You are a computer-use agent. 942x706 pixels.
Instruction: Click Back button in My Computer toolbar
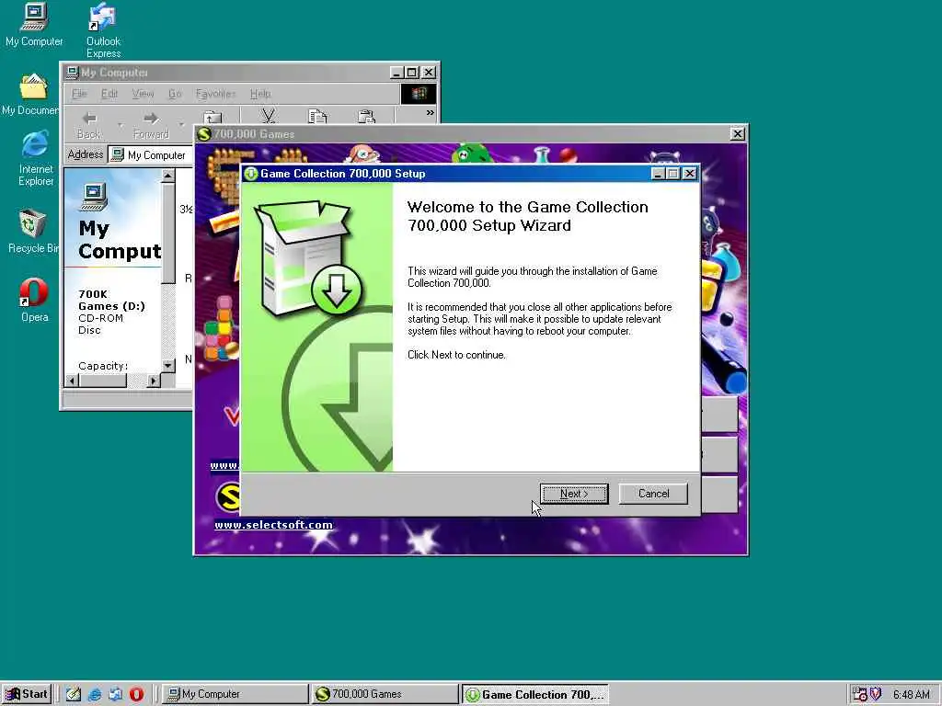click(x=89, y=125)
